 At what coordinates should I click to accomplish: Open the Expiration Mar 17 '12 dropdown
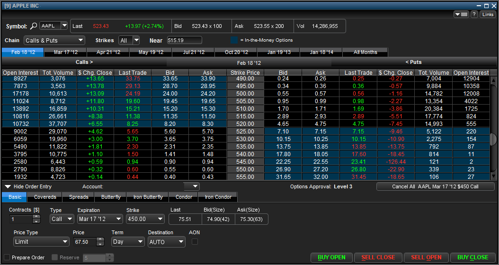click(100, 219)
